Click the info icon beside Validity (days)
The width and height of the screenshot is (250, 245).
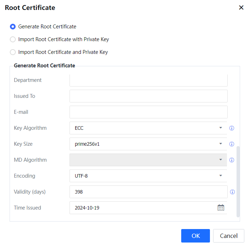click(x=232, y=192)
